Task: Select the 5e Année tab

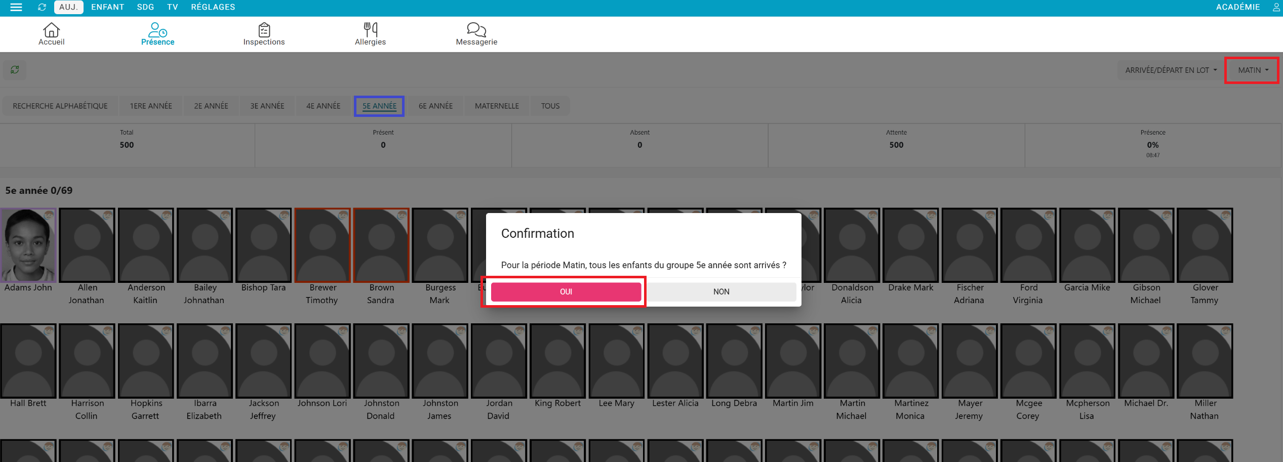Action: point(379,106)
